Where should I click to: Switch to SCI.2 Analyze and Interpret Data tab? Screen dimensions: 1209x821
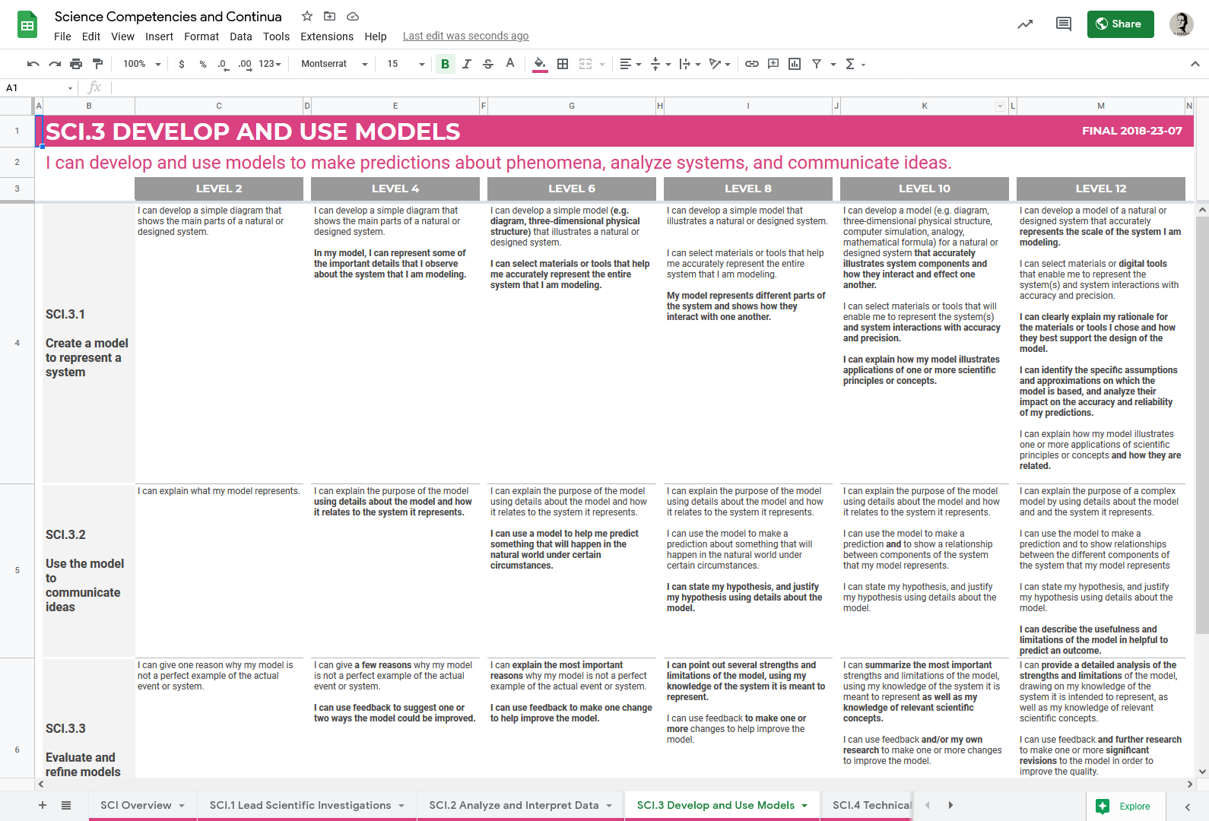(513, 805)
